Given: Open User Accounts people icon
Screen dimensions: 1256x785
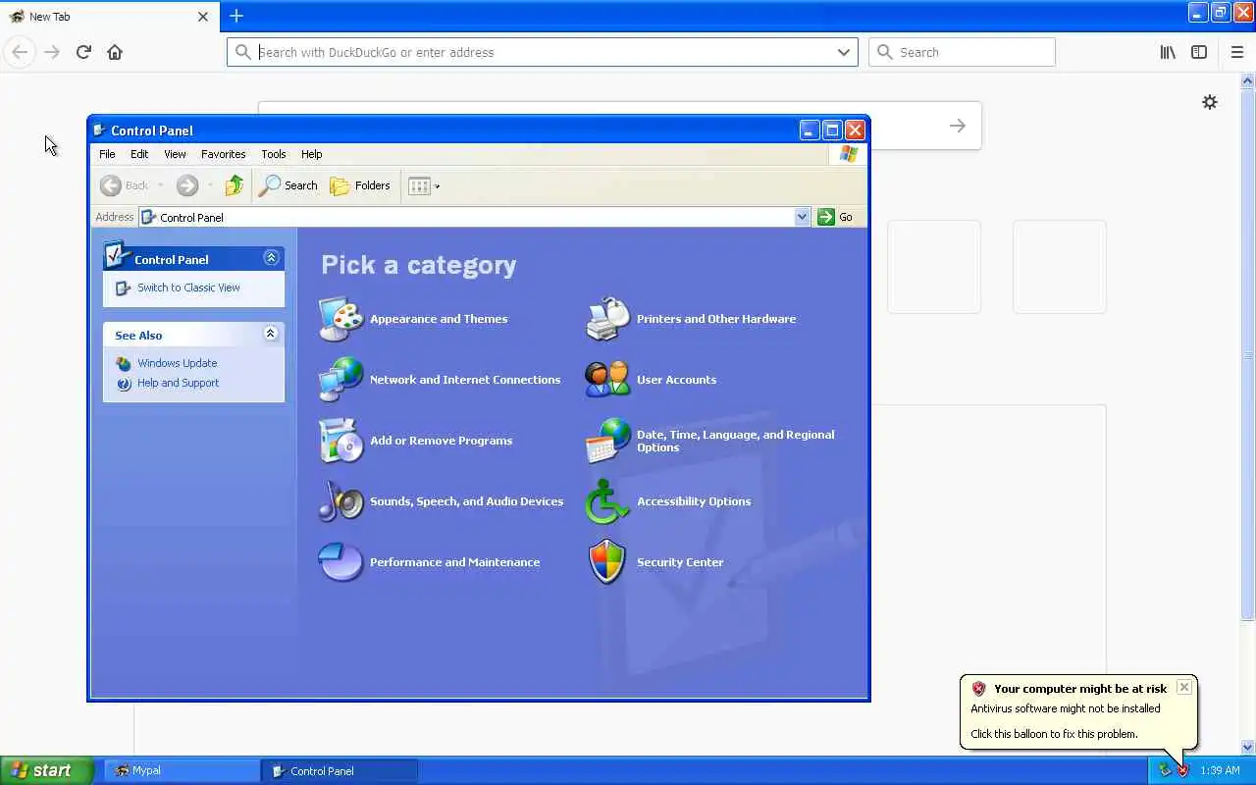Looking at the screenshot, I should click(607, 380).
